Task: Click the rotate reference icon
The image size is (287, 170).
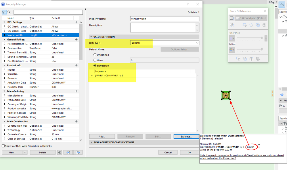Action: pyautogui.click(x=251, y=25)
